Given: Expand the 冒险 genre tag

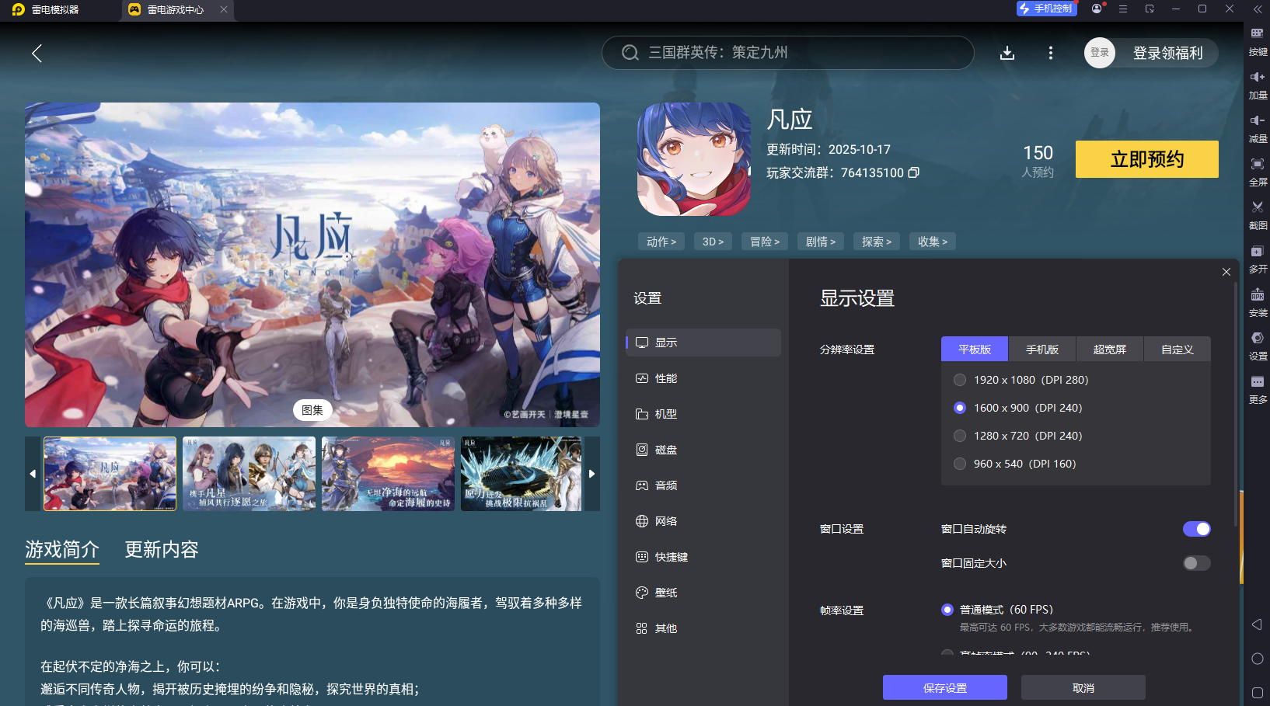Looking at the screenshot, I should click(x=764, y=242).
